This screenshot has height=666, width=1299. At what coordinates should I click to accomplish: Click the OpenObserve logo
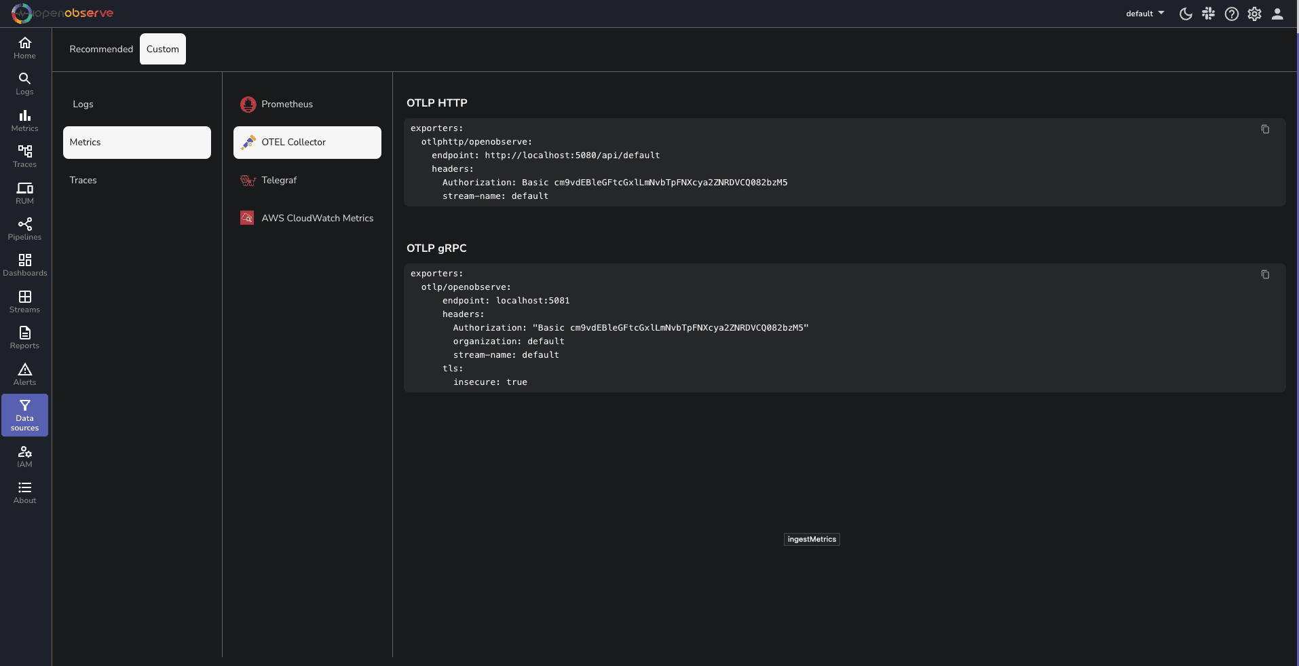pos(62,13)
